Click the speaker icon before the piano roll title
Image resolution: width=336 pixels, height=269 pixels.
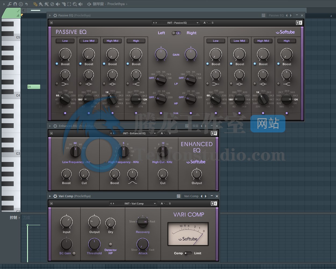point(89,4)
